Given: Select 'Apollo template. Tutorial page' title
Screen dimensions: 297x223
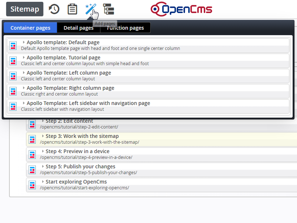Looking at the screenshot, I should (x=63, y=58).
